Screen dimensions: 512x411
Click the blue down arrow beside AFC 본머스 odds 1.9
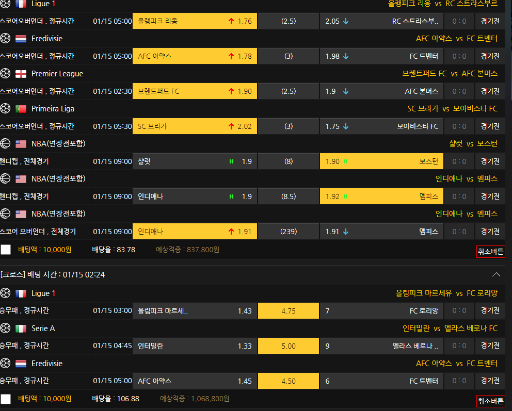346,91
